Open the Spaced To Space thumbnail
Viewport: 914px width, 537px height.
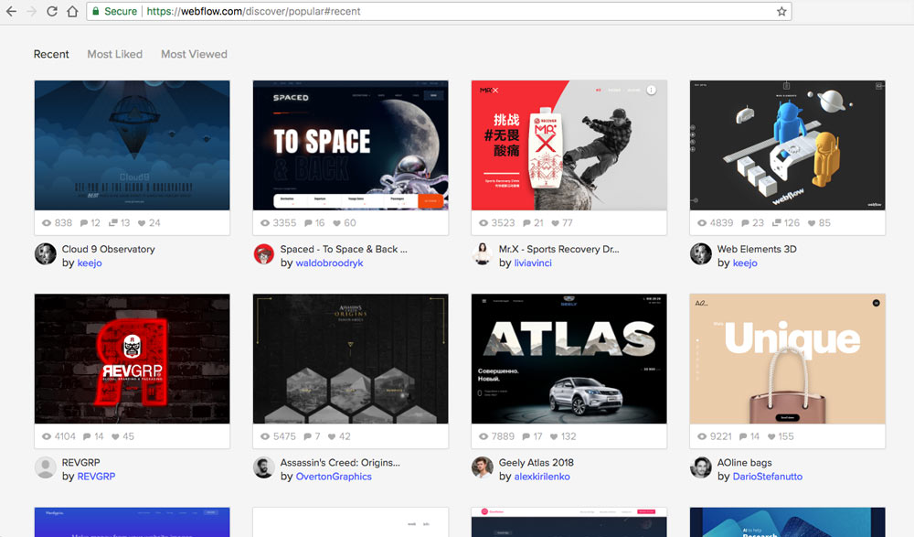pyautogui.click(x=350, y=145)
